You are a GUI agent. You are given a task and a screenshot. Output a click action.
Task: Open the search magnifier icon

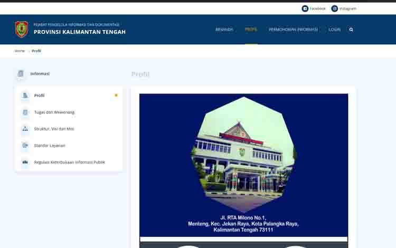click(351, 30)
